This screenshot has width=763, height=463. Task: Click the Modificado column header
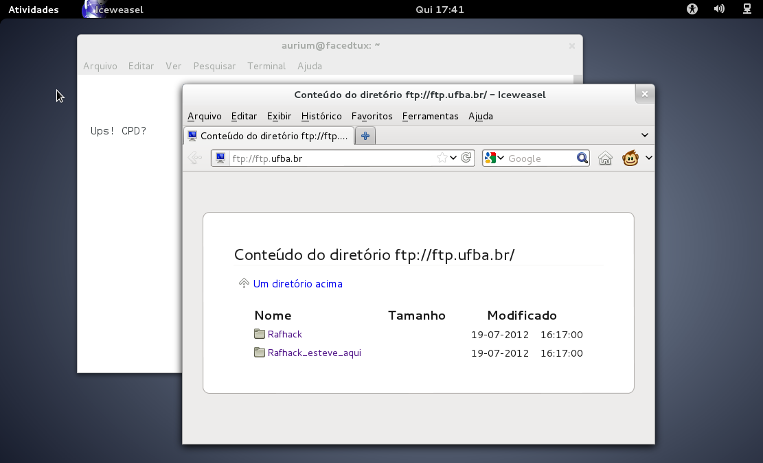coord(522,316)
